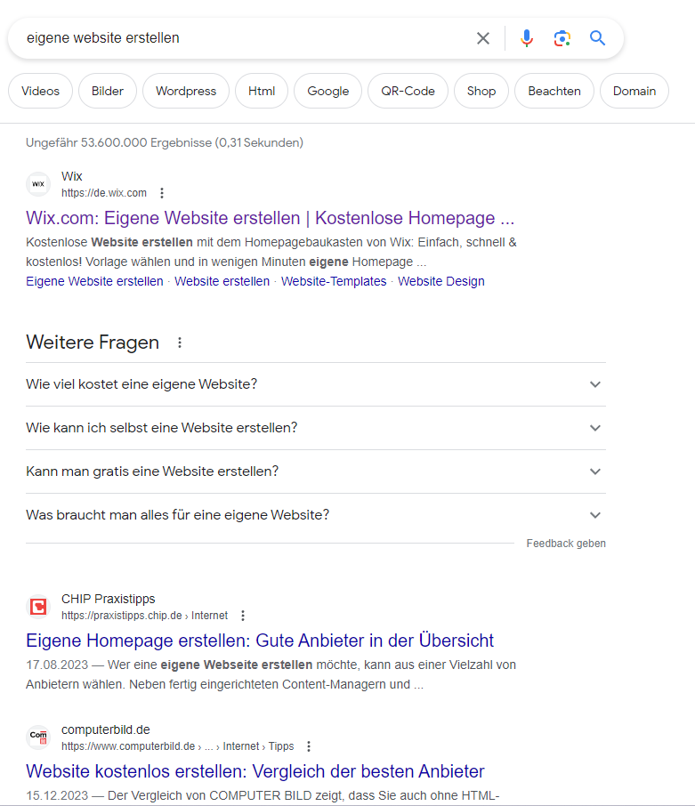Open the 'Eigene Website erstellen' sitelink
This screenshot has width=695, height=806.
click(x=94, y=281)
